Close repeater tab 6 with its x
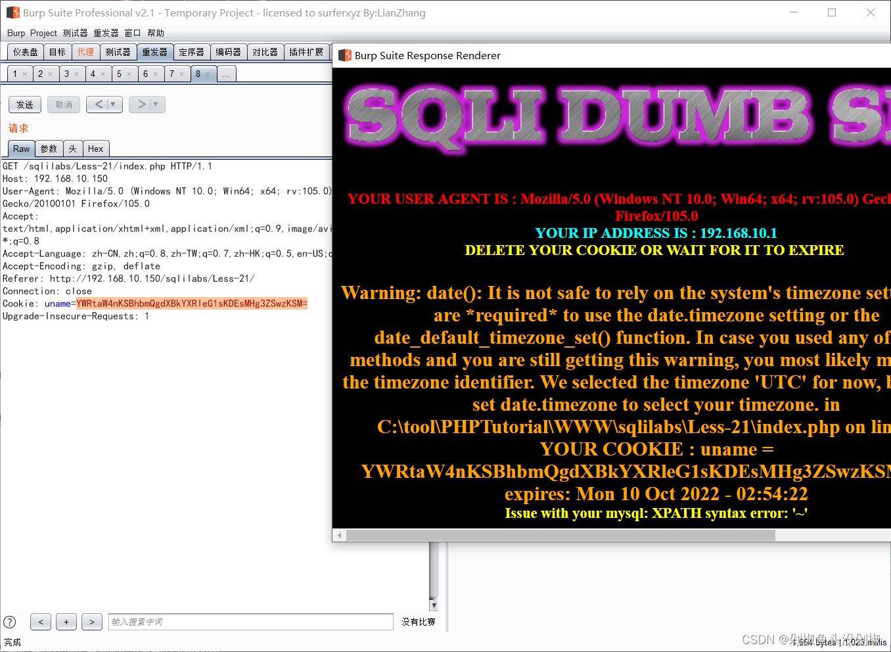The width and height of the screenshot is (891, 652). 155,74
